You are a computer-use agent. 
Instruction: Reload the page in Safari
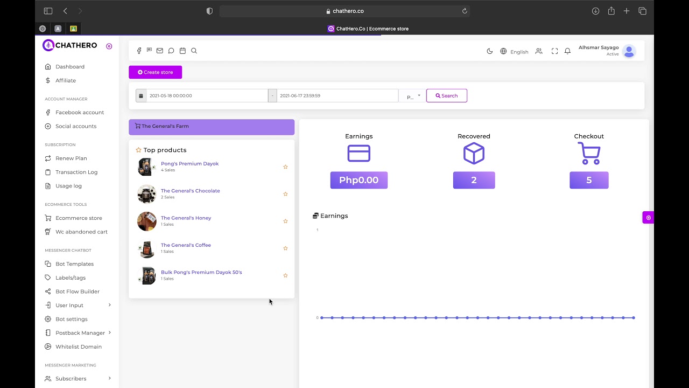coord(465,11)
